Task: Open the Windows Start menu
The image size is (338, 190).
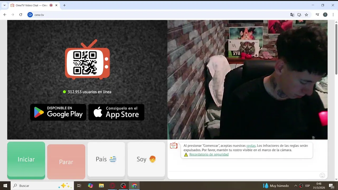Action: [5, 186]
